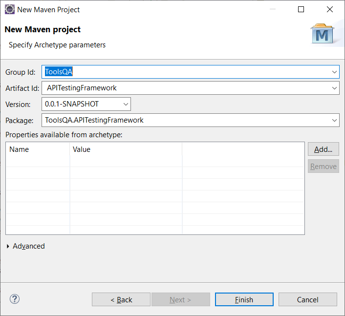Click into the Group Id field with ToolsQA
Viewport: 345px width, 316px height.
point(191,72)
